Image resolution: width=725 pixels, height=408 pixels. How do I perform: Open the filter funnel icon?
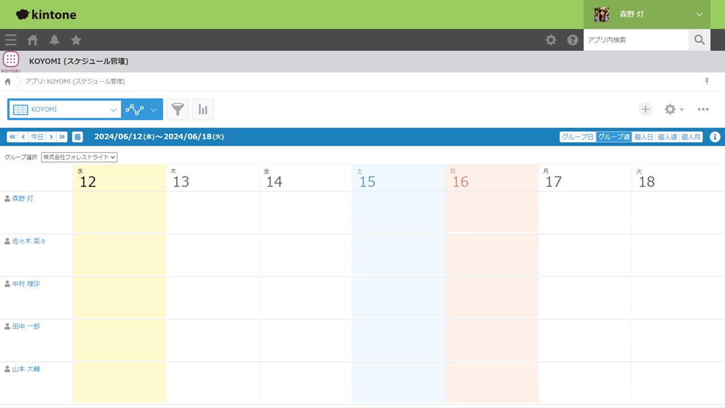[x=178, y=109]
